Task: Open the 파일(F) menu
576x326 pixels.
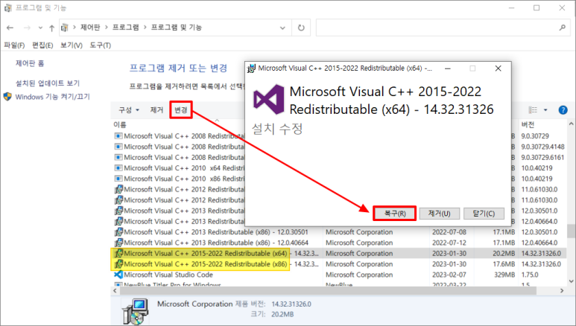Action: point(14,45)
